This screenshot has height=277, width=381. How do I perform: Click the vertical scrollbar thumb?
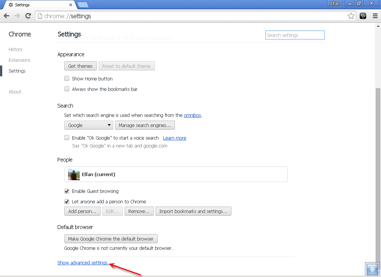tap(378, 175)
